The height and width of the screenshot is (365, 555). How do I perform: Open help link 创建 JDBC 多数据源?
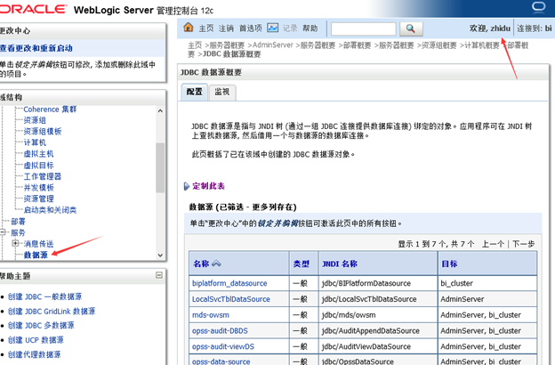(41, 325)
